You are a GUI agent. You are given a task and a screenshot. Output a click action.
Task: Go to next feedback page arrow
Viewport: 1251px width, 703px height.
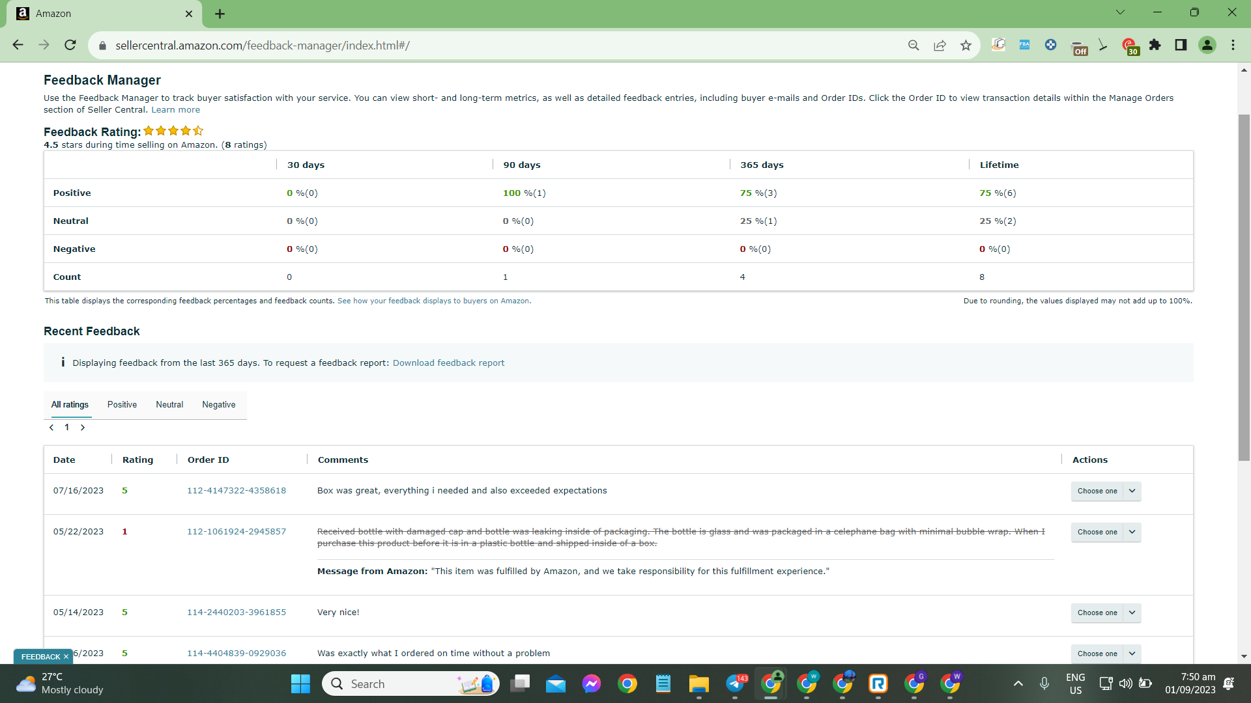pos(83,428)
